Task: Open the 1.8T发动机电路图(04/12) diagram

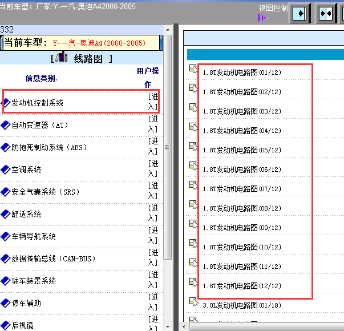Action: [242, 131]
